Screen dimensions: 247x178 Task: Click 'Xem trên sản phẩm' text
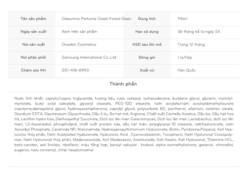(79, 32)
